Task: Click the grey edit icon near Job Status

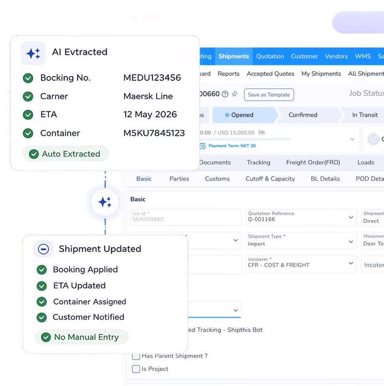Action: pos(373,139)
